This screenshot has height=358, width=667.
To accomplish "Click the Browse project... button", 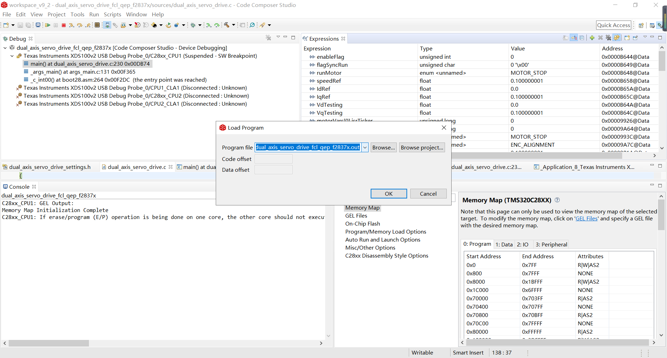I will (422, 148).
